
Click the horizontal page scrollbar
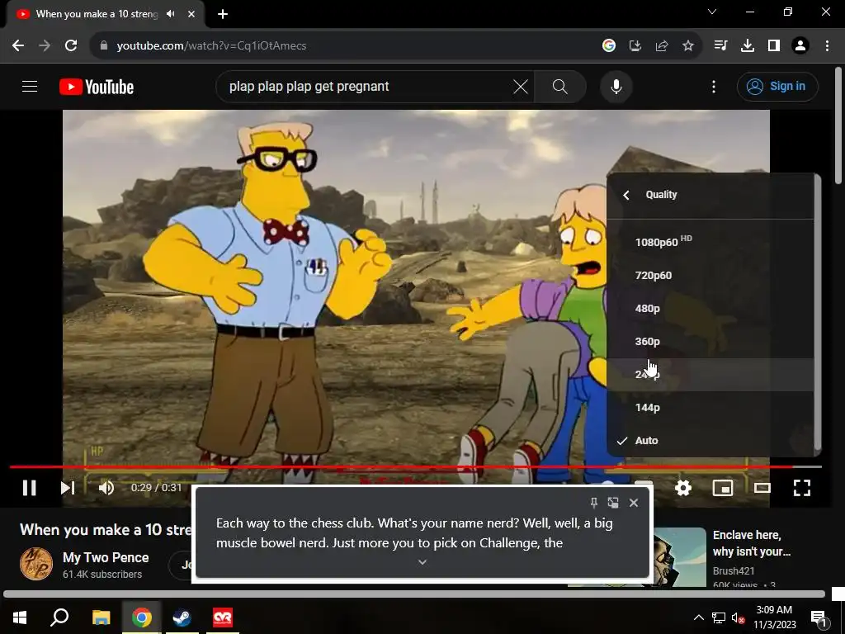[x=414, y=594]
